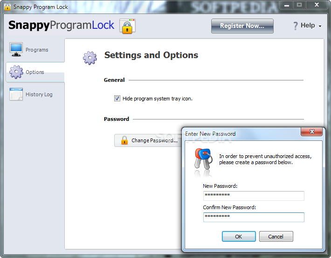Focus the New Password field
The image size is (331, 258).
point(254,196)
